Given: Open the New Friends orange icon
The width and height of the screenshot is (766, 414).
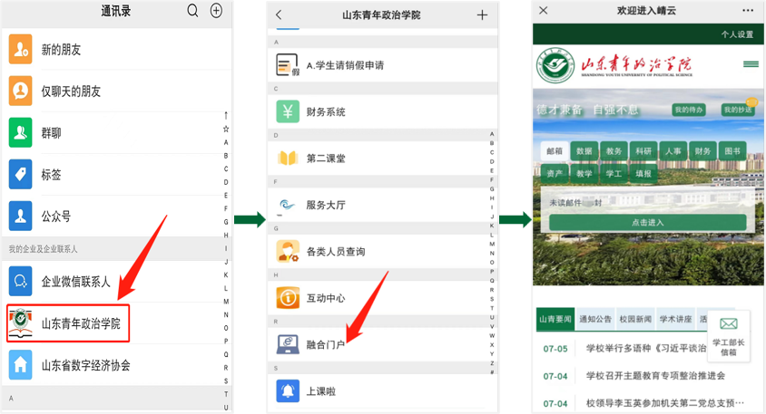Looking at the screenshot, I should 21,49.
